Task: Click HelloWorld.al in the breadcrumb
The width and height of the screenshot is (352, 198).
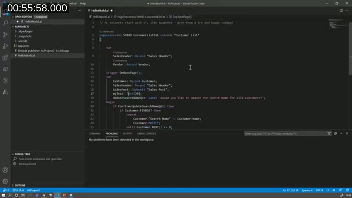Action: [x=101, y=16]
